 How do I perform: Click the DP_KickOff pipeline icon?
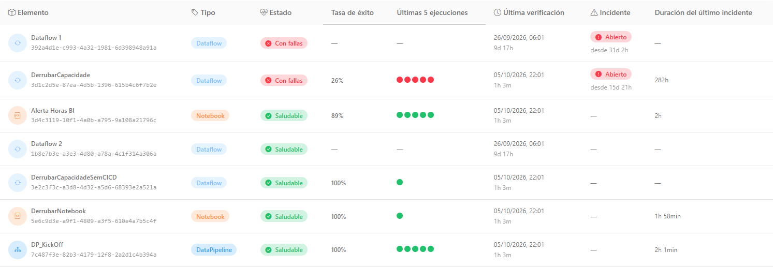pyautogui.click(x=18, y=250)
